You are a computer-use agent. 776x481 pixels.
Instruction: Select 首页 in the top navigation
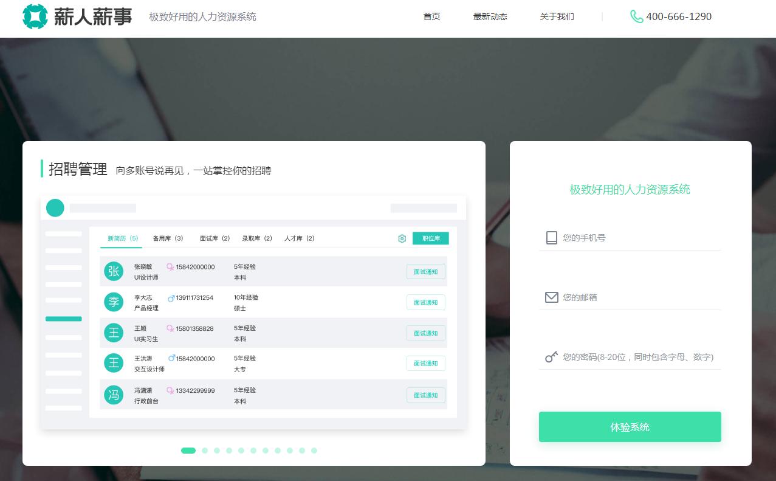(x=431, y=16)
